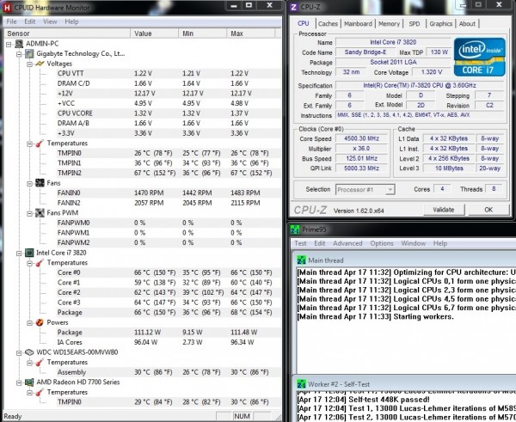Collapse the Fans PWM section
Viewport: 516px width, 422px height.
click(x=29, y=213)
